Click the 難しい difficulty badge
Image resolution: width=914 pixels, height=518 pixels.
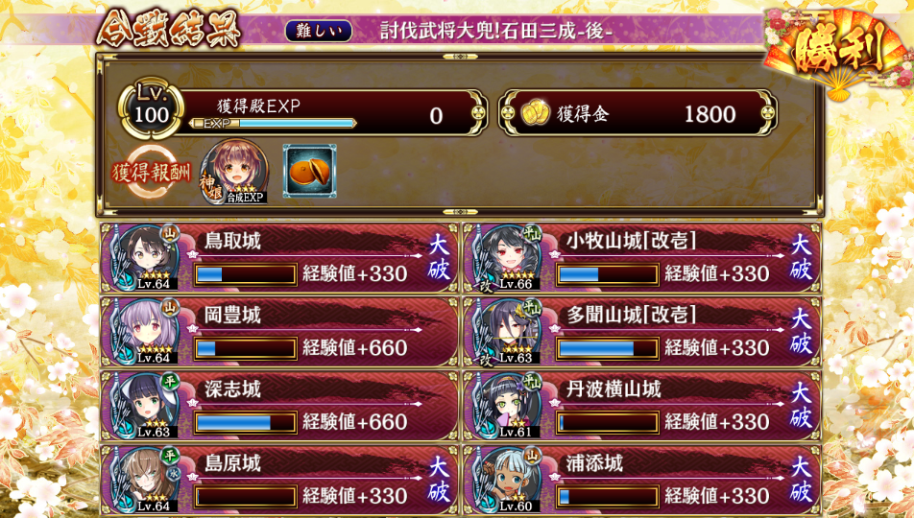319,31
